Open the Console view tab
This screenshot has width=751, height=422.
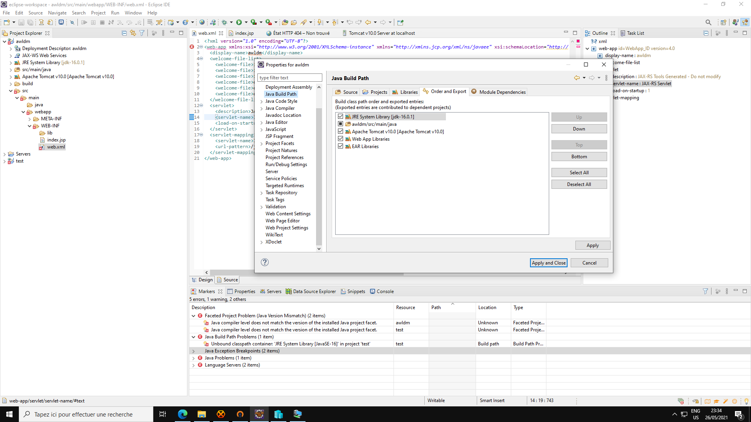tap(382, 291)
